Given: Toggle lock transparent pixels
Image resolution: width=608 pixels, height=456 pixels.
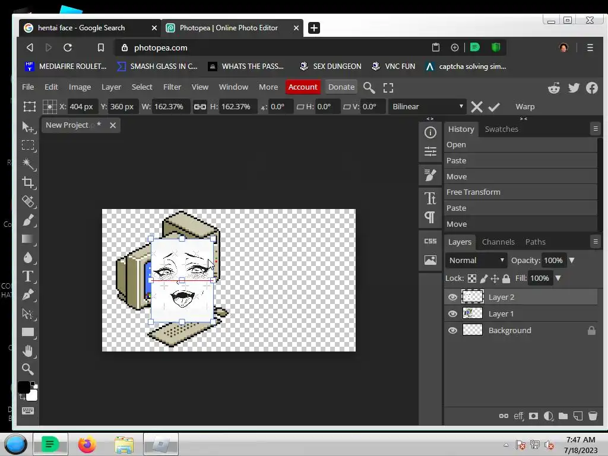Looking at the screenshot, I should click(472, 278).
